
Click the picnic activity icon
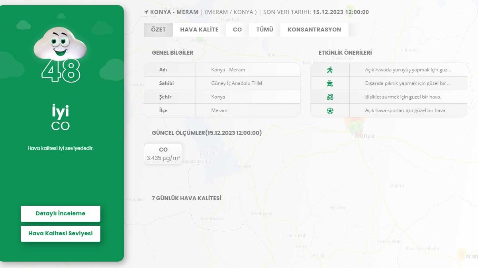[330, 83]
